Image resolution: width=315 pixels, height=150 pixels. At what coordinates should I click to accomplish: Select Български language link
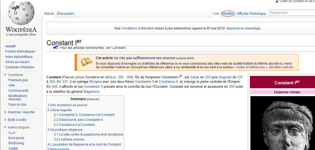pyautogui.click(x=16, y=138)
